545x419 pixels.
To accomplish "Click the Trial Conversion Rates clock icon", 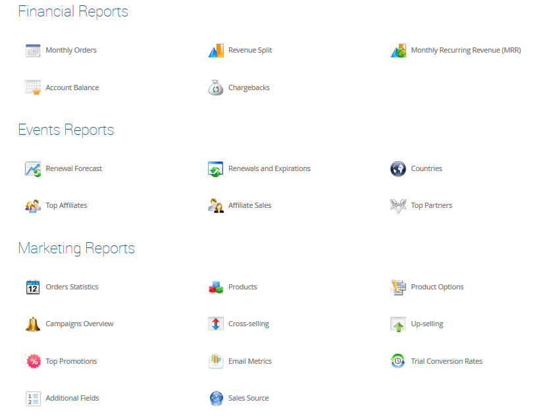I will pos(398,361).
